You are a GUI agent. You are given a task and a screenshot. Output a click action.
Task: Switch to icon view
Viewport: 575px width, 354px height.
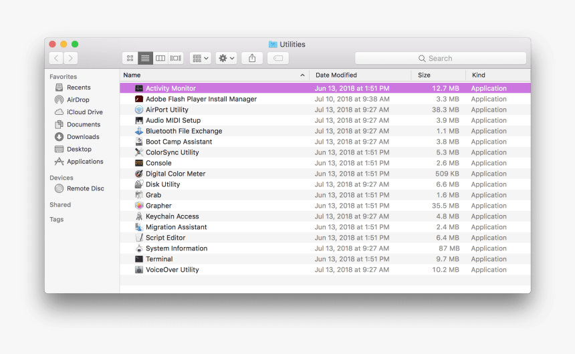(x=130, y=58)
